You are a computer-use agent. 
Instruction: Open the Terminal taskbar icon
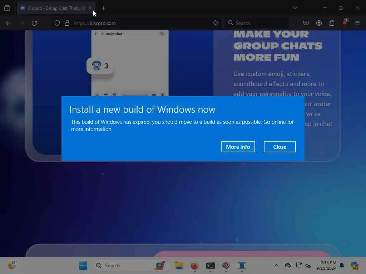(210, 265)
